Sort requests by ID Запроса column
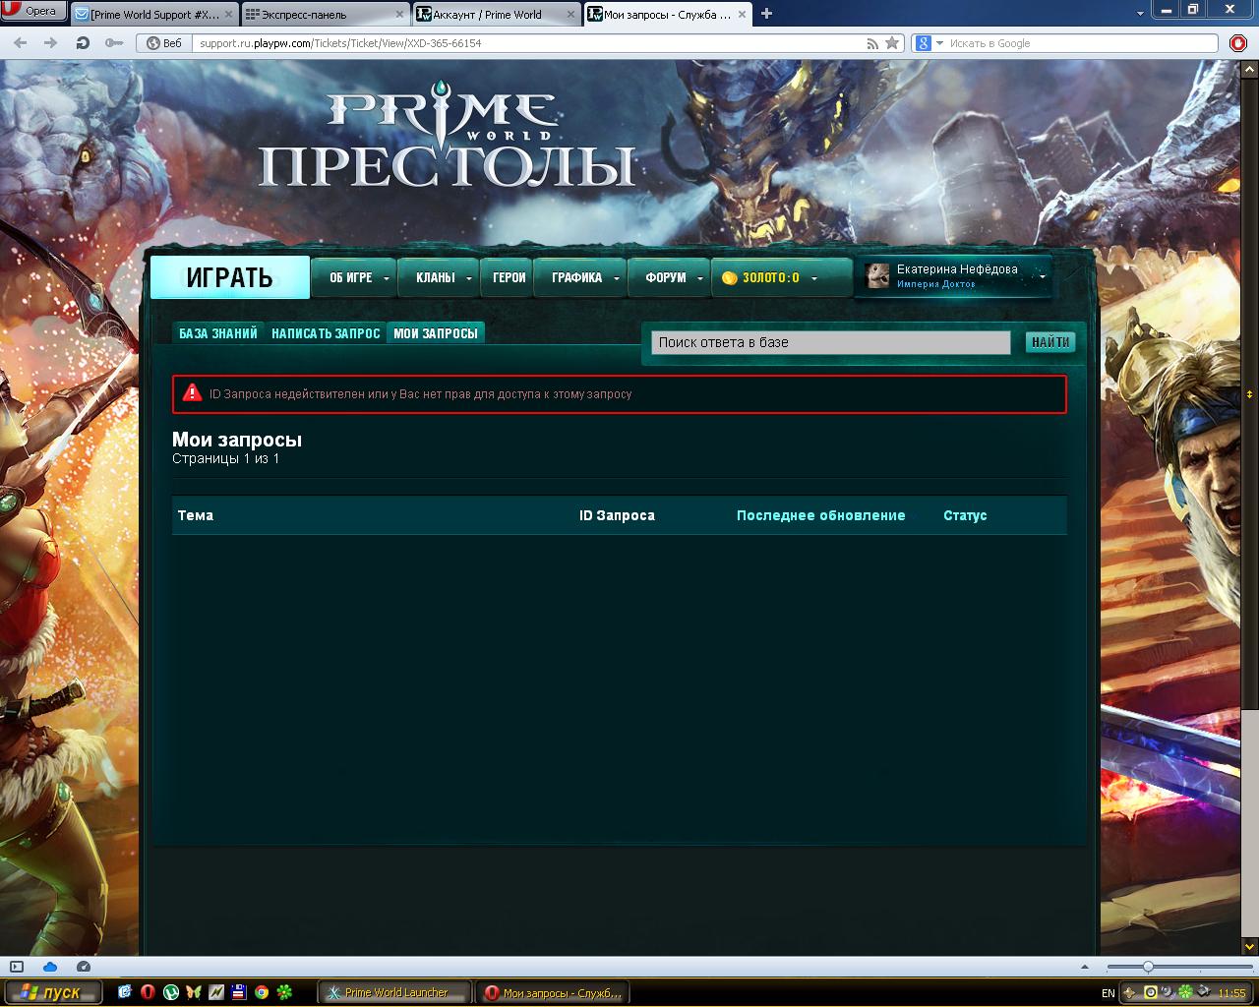1259x1007 pixels. pos(617,515)
